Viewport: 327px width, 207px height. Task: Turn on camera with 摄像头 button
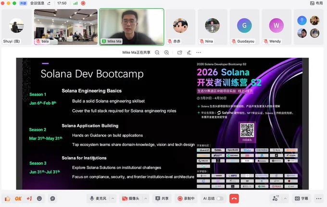pyautogui.click(x=131, y=199)
